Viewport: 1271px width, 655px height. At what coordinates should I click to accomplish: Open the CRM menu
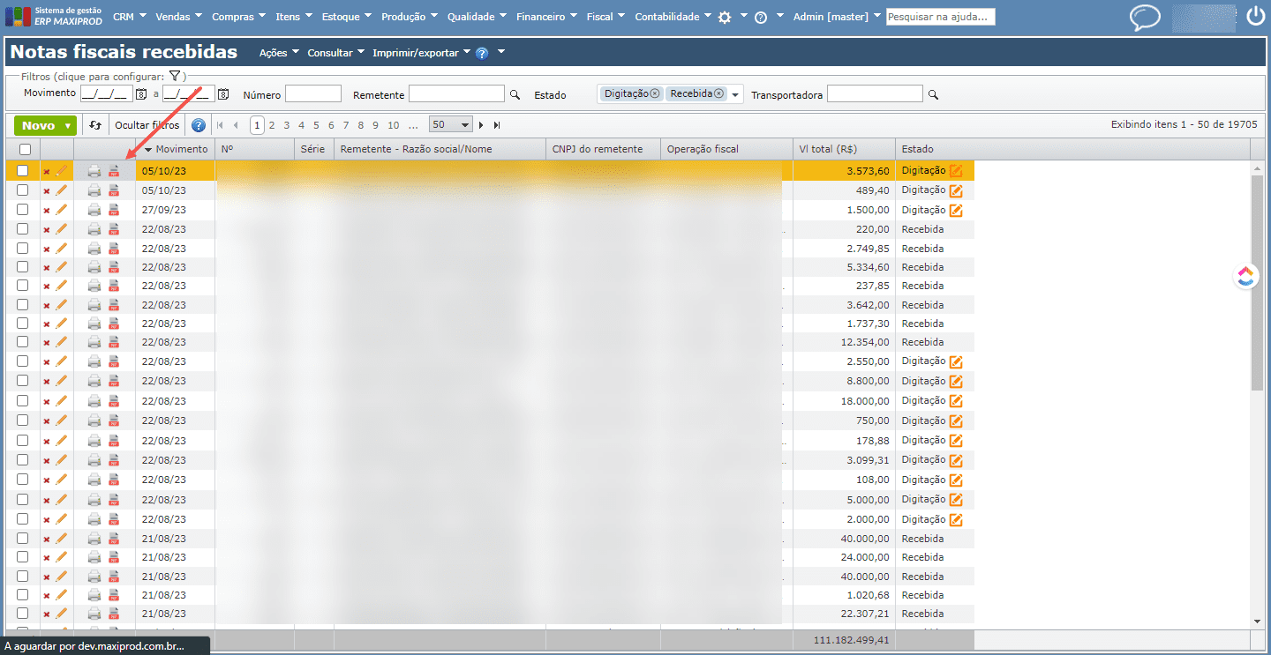(129, 17)
